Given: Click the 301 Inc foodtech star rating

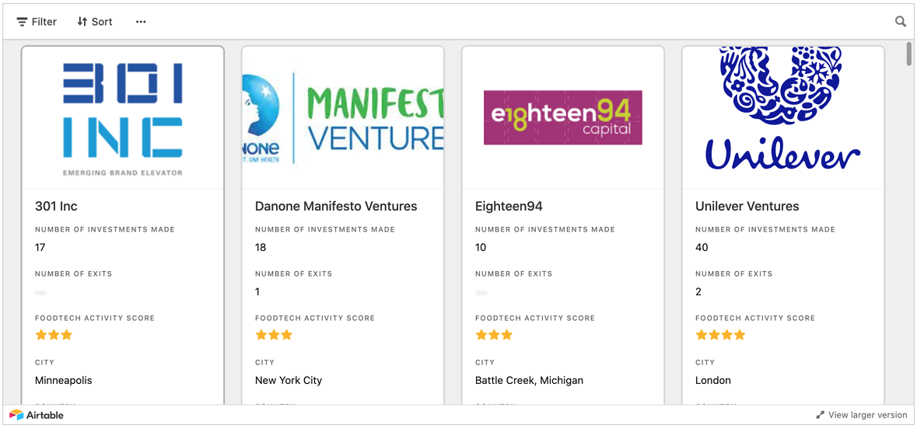Looking at the screenshot, I should [54, 335].
